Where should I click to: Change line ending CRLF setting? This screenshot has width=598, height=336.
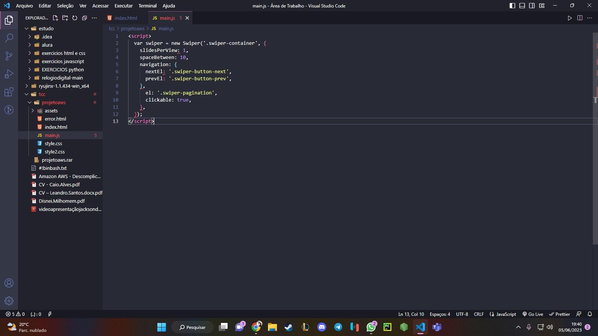pyautogui.click(x=479, y=314)
